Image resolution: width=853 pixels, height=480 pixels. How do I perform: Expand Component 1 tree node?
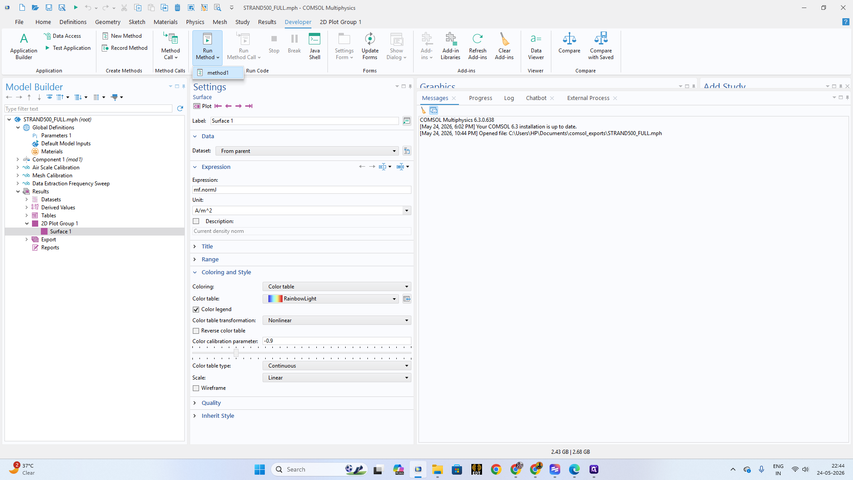click(x=18, y=160)
